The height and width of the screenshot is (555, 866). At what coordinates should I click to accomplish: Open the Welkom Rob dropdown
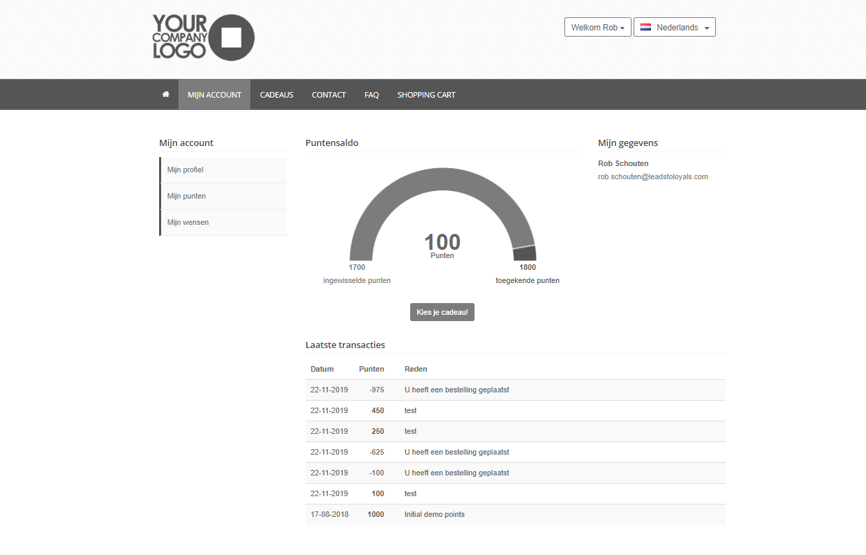(x=598, y=28)
